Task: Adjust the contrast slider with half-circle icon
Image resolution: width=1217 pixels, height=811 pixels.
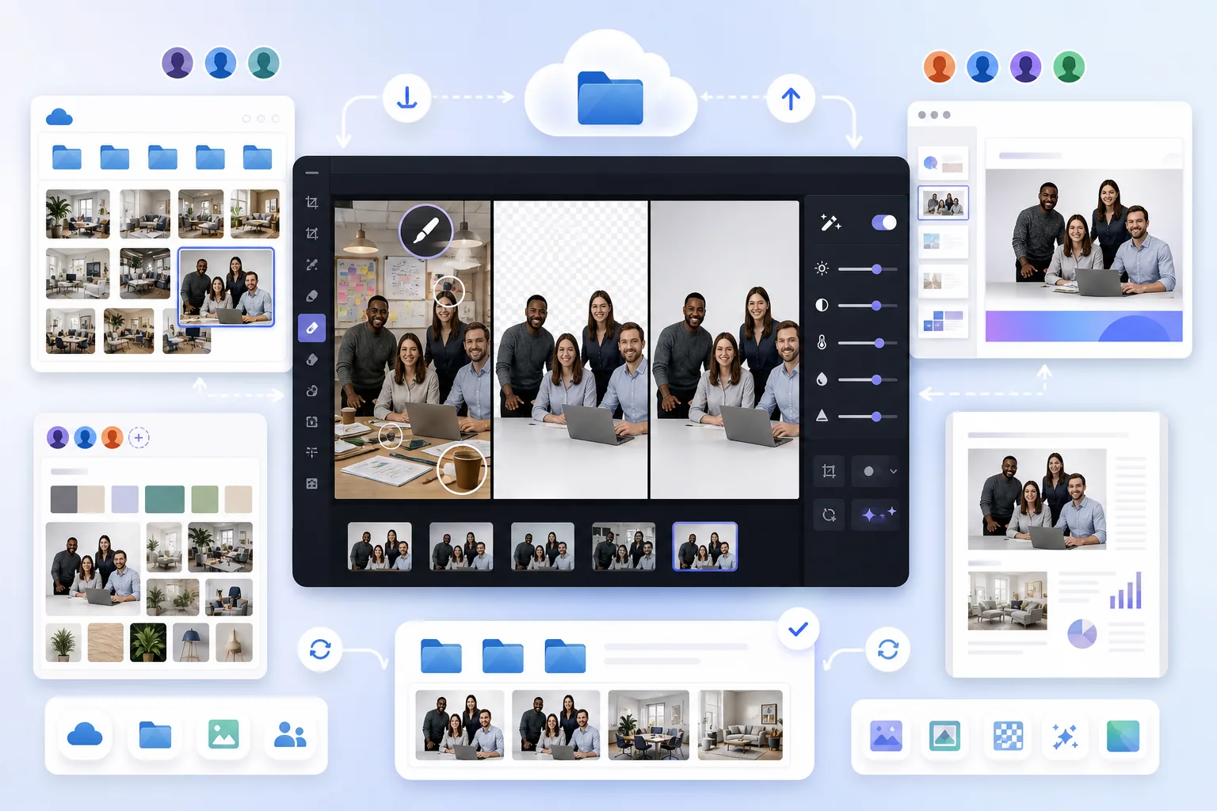Action: (x=867, y=306)
